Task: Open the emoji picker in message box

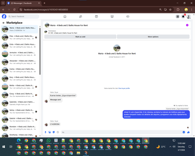Action: point(184,132)
